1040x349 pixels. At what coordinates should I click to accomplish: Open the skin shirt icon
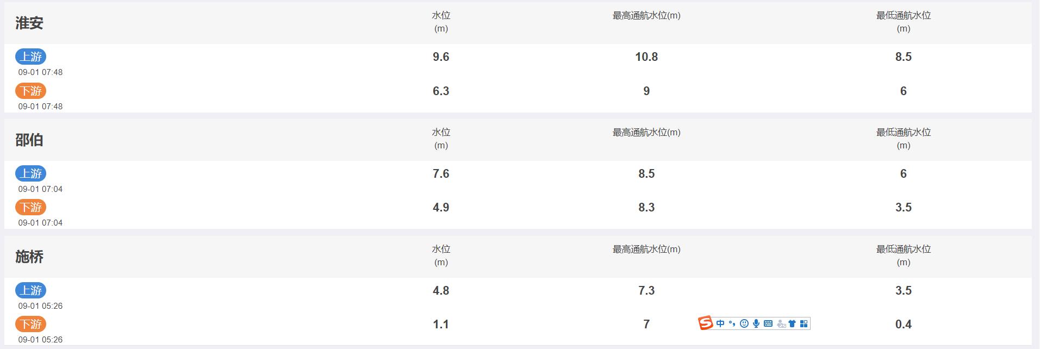click(x=792, y=323)
